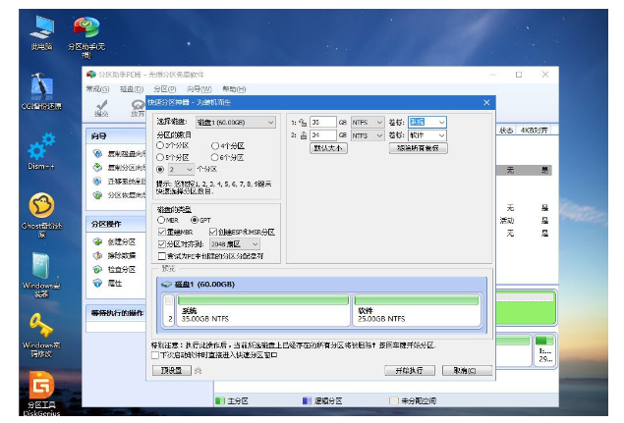Start the 复制磁盘向导 wizard icon

tap(97, 153)
